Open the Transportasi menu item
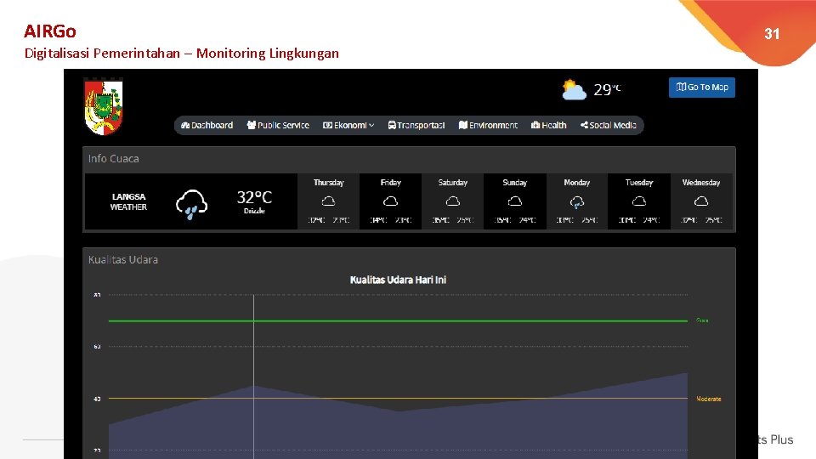 (416, 126)
